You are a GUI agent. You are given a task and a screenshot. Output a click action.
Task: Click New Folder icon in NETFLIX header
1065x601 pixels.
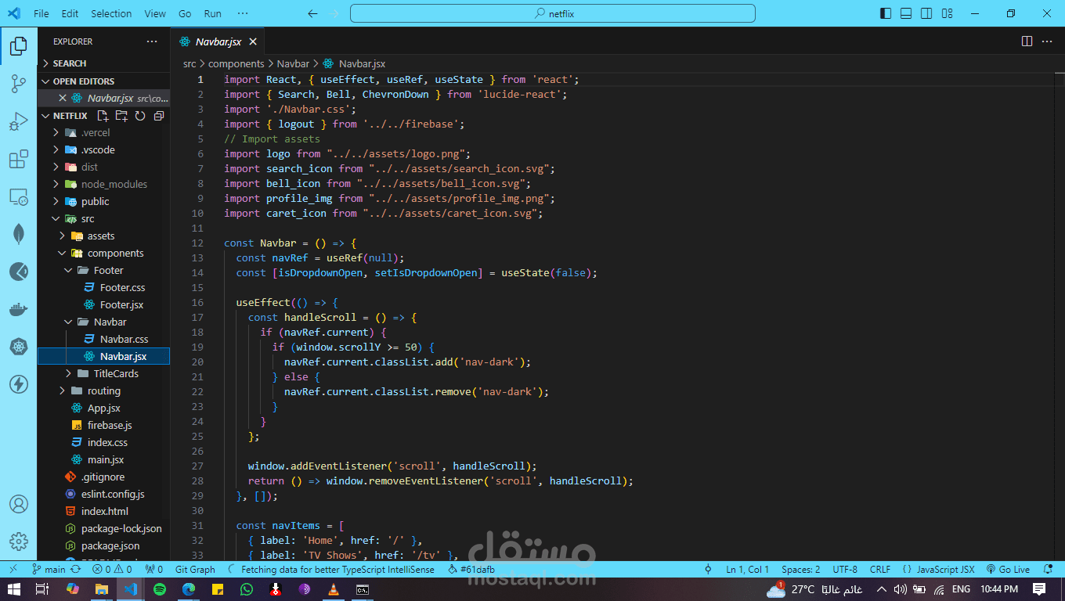point(121,116)
